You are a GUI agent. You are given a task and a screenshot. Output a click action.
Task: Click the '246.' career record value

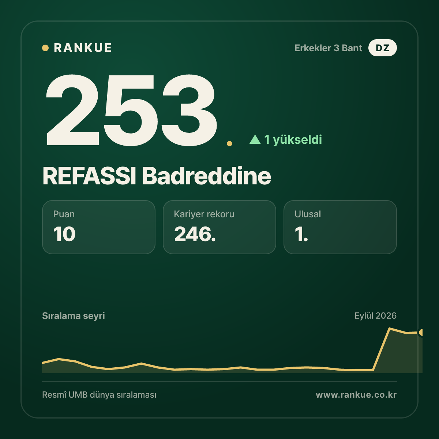(195, 234)
